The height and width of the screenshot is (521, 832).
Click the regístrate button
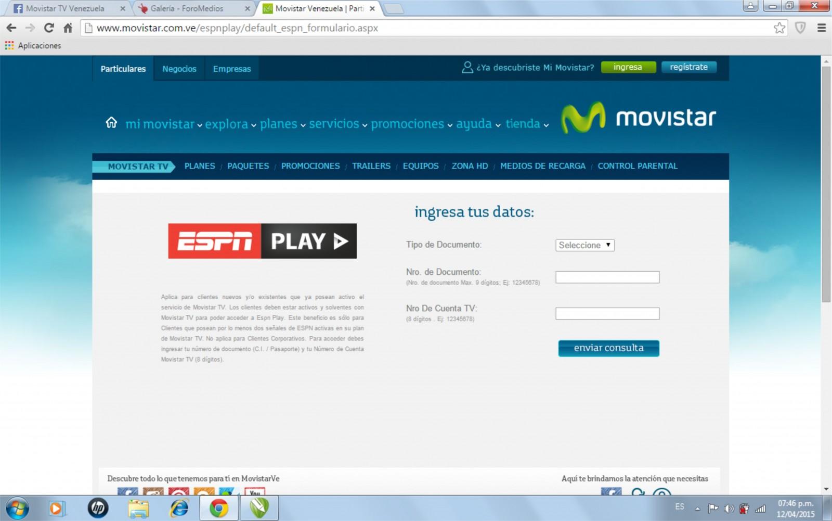[x=689, y=67]
